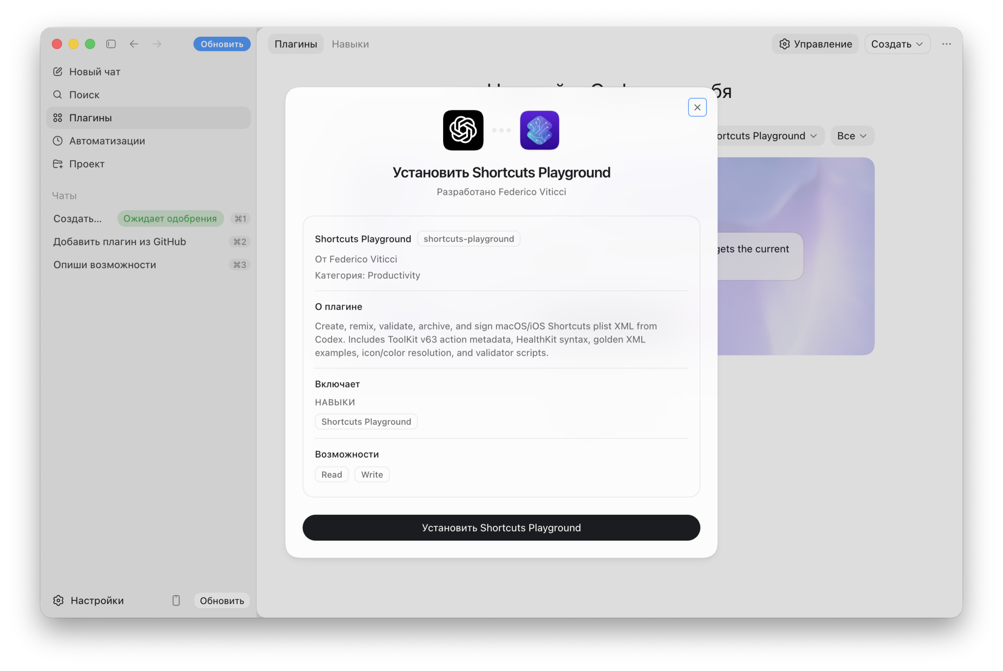The height and width of the screenshot is (671, 1003).
Task: Click the project folder icon
Action: 58,164
